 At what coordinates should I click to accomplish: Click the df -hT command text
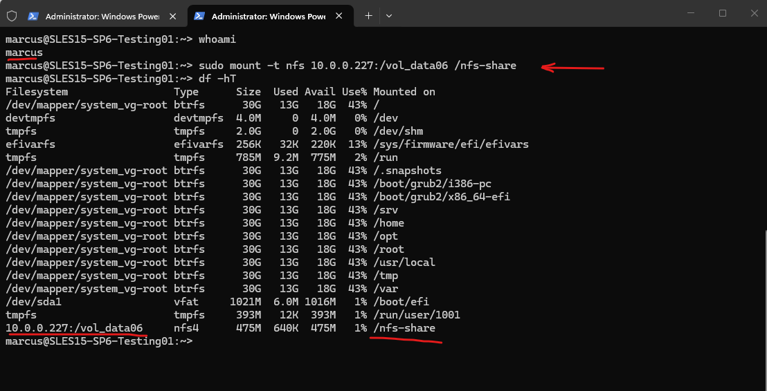coord(218,79)
